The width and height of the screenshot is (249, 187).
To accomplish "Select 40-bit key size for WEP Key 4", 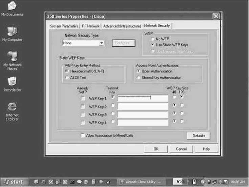I will coord(174,121).
